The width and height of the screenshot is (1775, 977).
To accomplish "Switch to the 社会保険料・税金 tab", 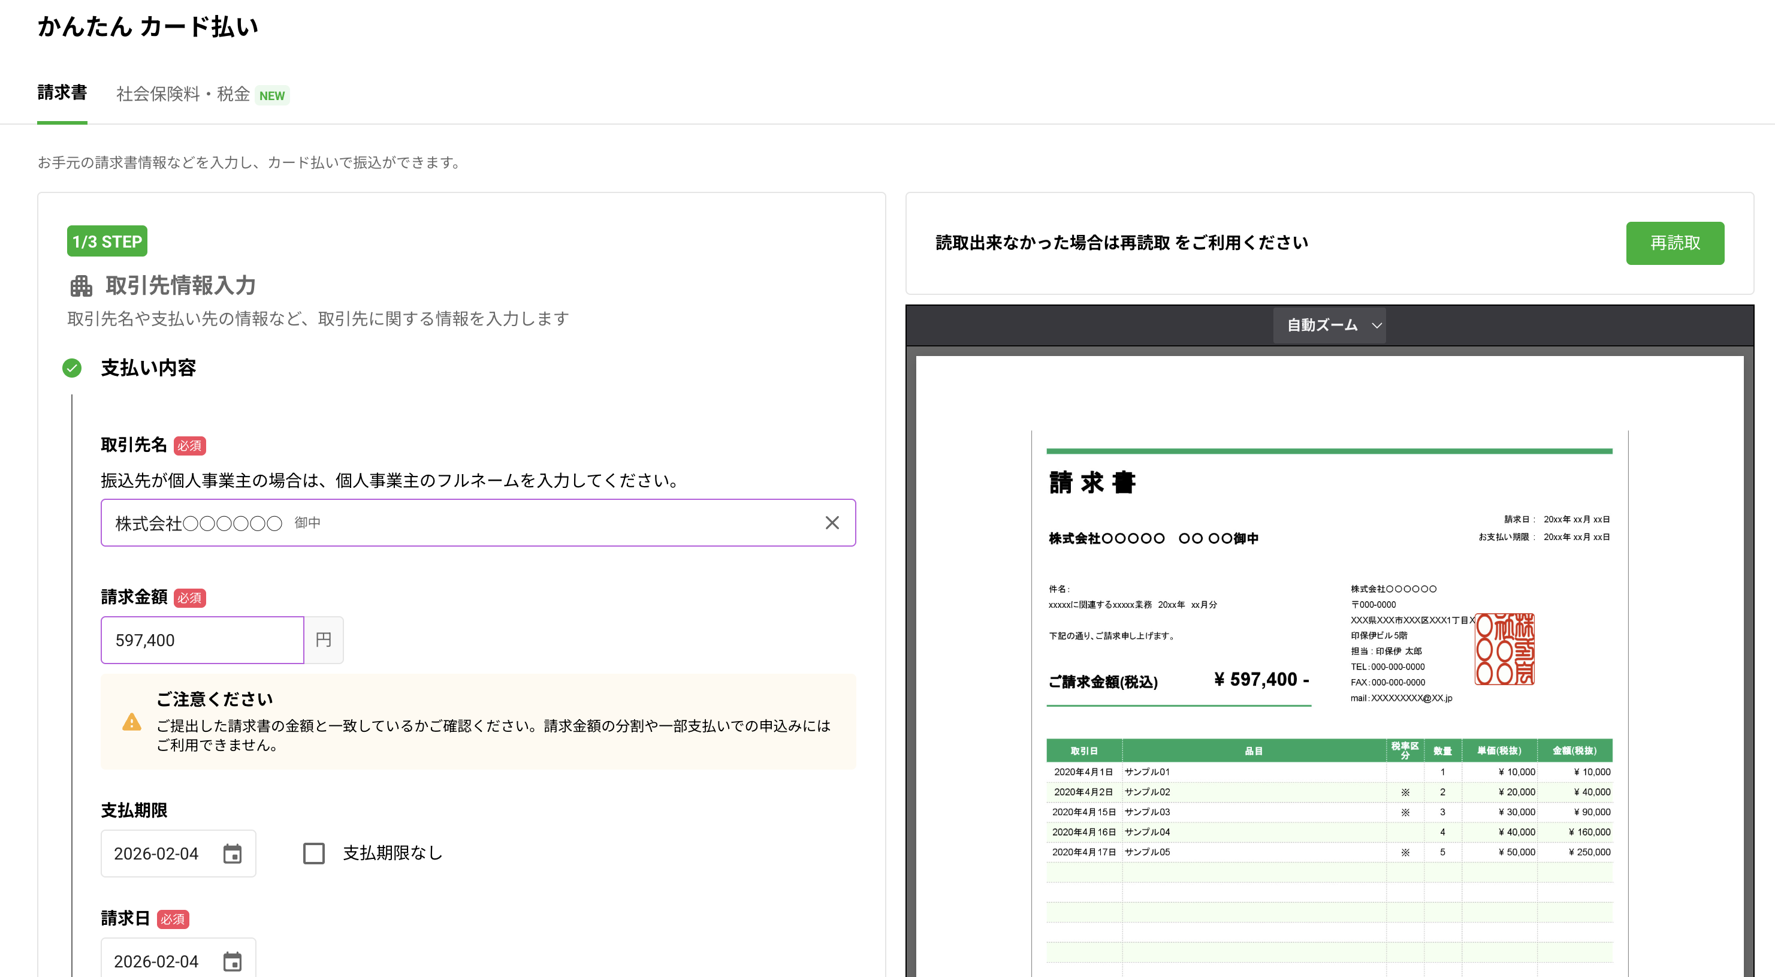I will pos(183,94).
